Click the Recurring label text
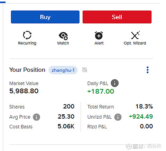Screen dimensions: 166x151 (27, 43)
